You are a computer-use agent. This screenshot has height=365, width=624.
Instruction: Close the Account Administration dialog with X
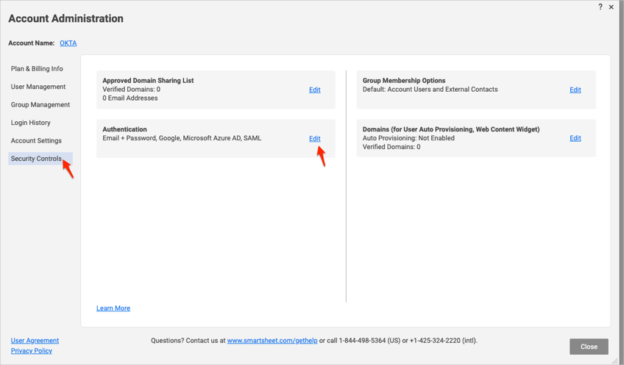pyautogui.click(x=611, y=7)
